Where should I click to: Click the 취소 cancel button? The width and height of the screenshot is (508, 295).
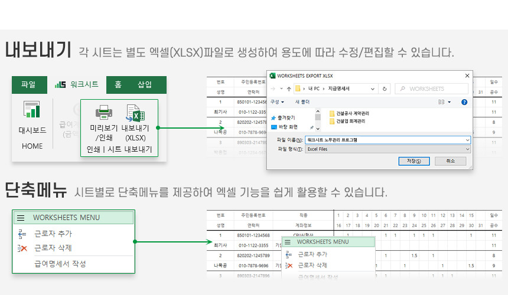coord(450,161)
